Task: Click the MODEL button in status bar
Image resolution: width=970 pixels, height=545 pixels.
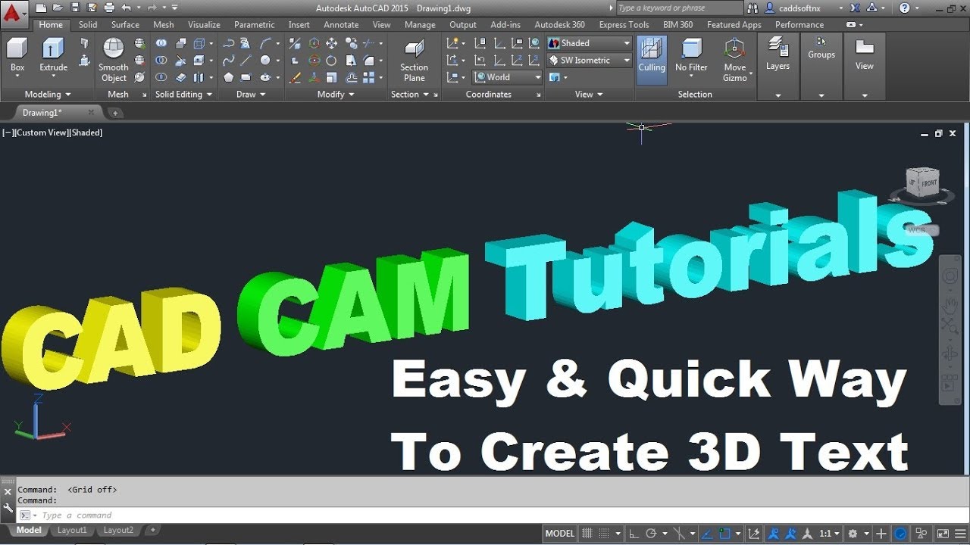Action: 559,534
